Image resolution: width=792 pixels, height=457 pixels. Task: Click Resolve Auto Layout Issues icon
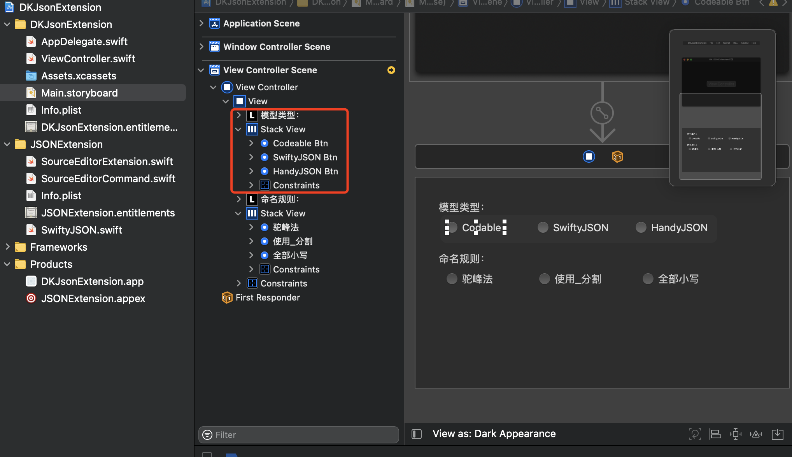coord(756,434)
